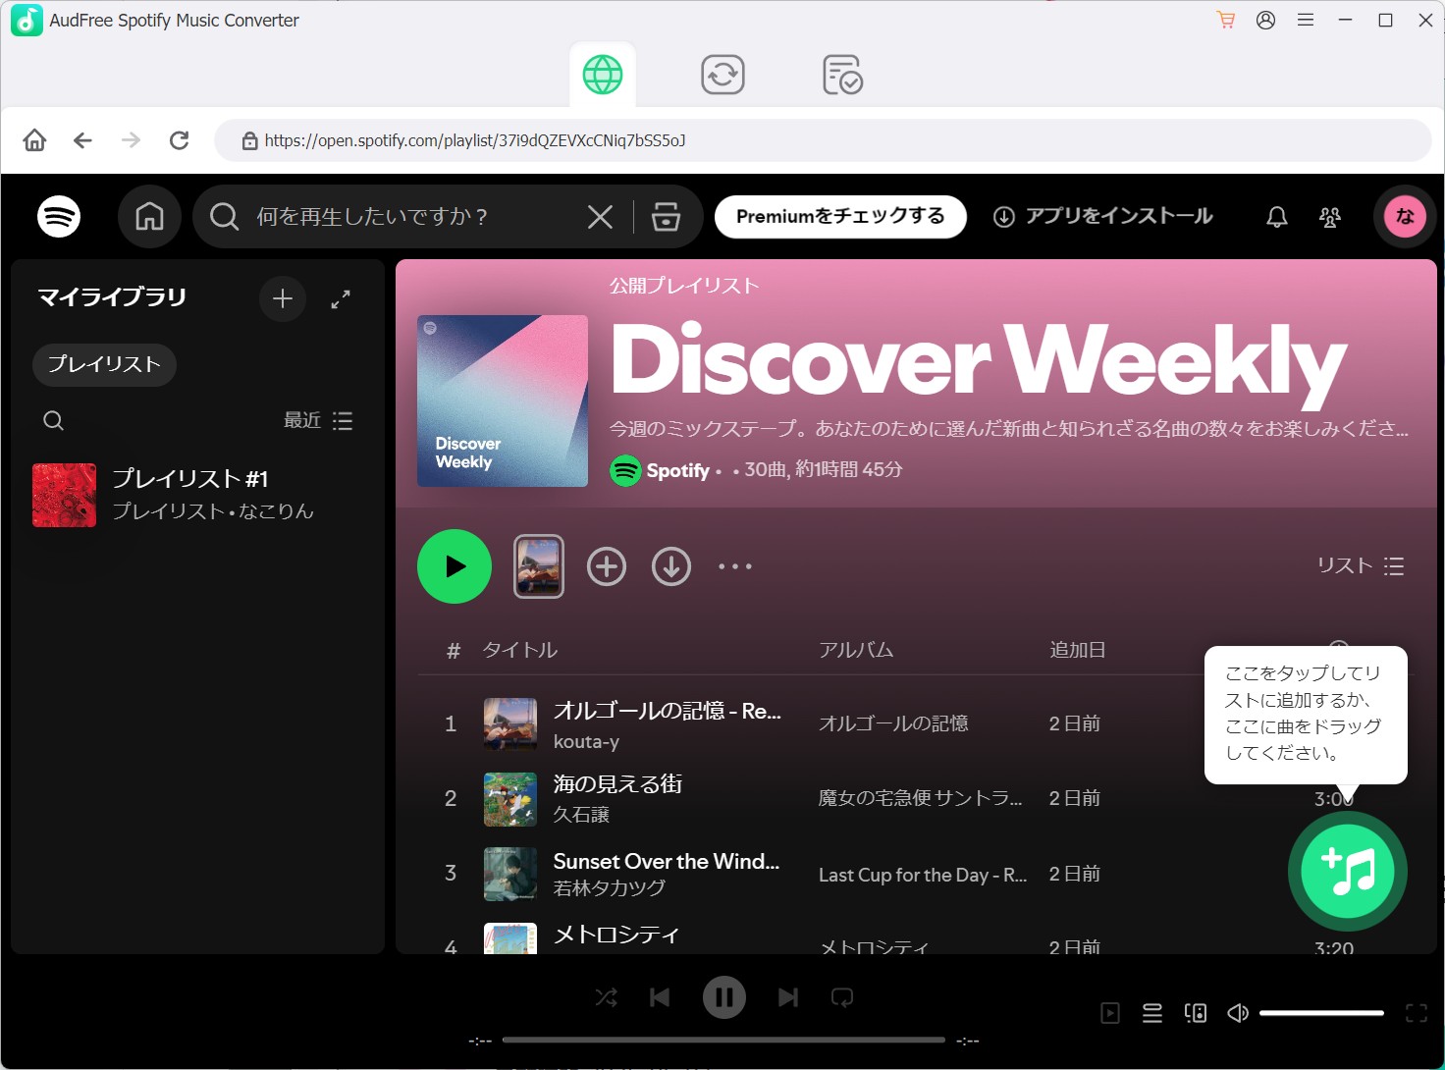1445x1070 pixels.
Task: Switch to the converting tab
Action: tap(722, 75)
